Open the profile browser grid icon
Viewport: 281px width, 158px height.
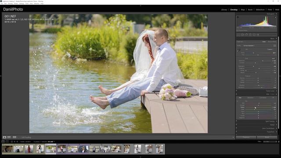[275, 46]
